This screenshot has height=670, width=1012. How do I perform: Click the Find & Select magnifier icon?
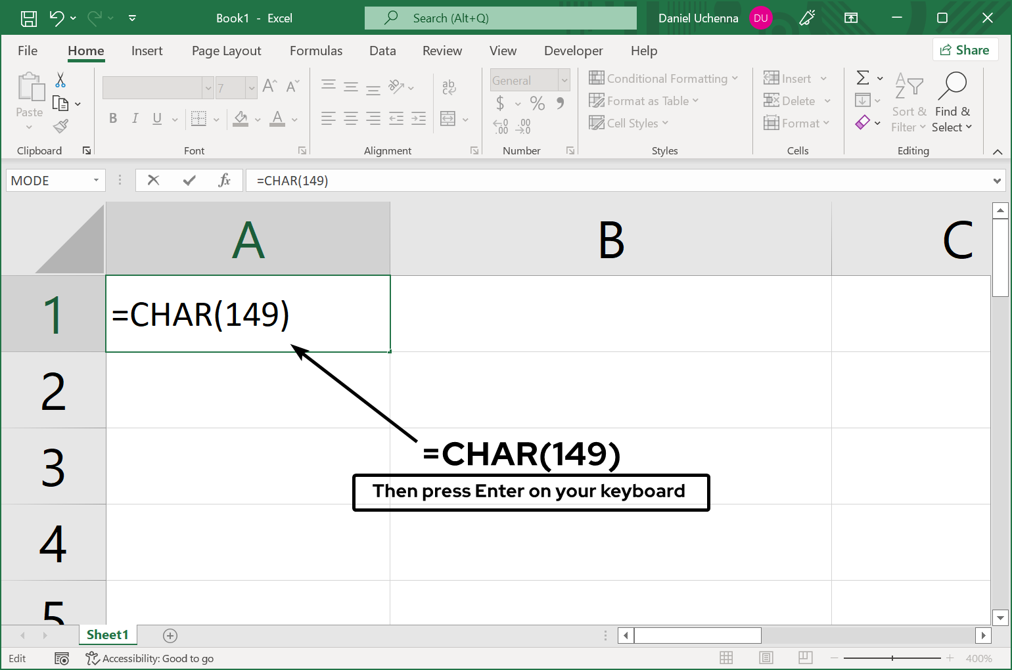[952, 86]
